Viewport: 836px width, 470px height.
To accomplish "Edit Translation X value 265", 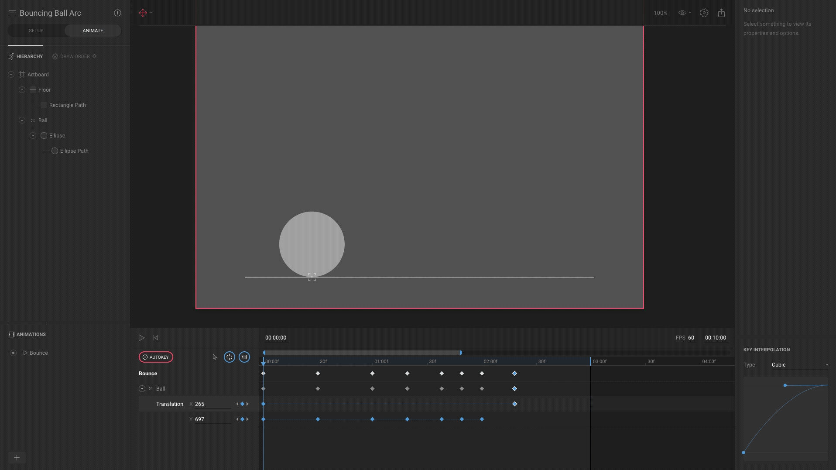I will tap(212, 404).
